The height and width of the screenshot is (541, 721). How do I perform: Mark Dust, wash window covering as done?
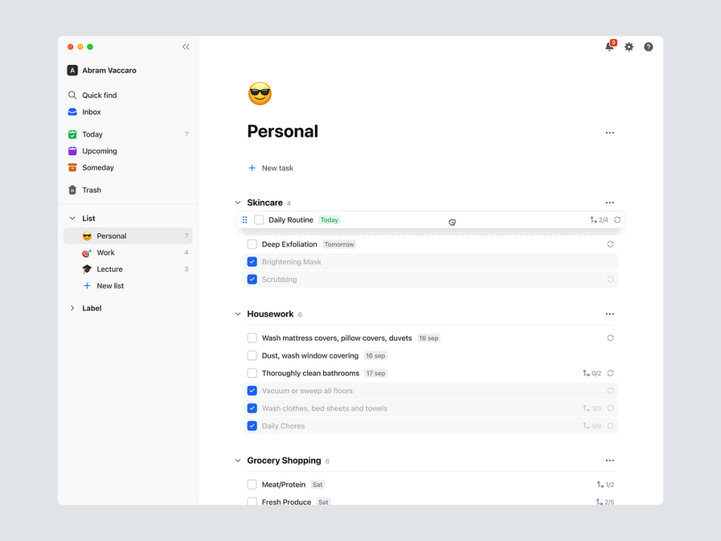click(x=252, y=356)
